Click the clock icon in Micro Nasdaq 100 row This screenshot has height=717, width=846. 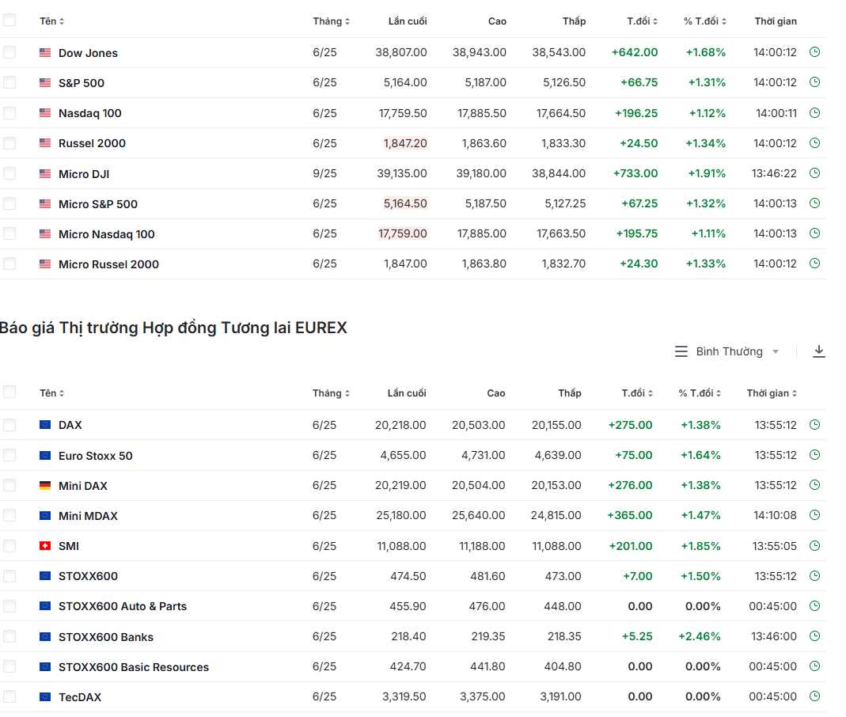(814, 233)
